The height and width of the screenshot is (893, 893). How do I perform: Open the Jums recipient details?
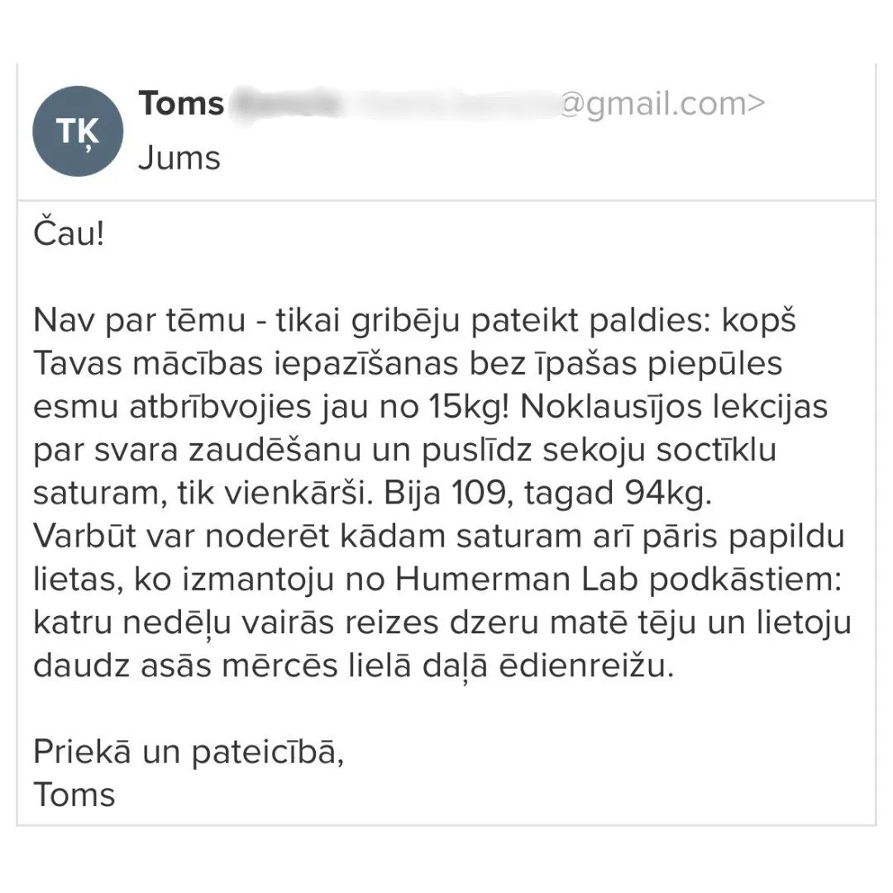coord(179,157)
